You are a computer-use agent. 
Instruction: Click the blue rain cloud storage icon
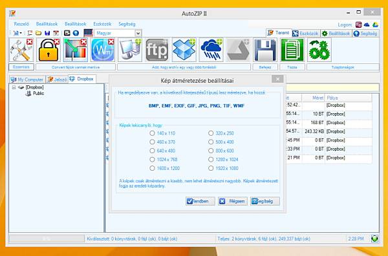[x=211, y=50]
